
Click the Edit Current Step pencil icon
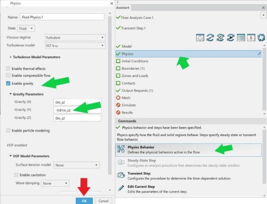pyautogui.click(x=121, y=188)
